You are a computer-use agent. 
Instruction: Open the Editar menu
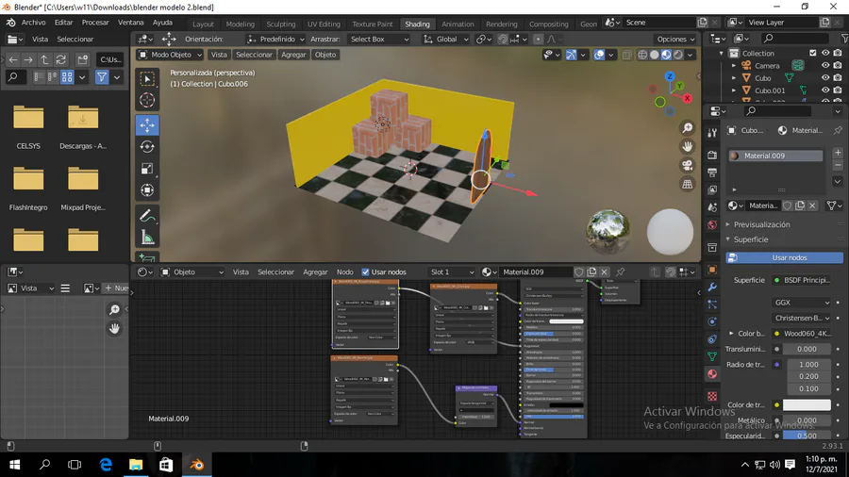pyautogui.click(x=63, y=23)
